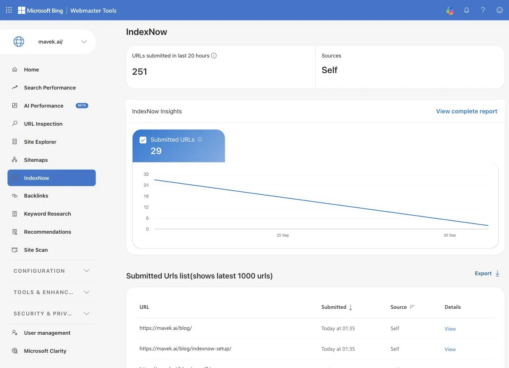Click the IndexNow gear icon in sidebar
This screenshot has height=368, width=509.
tap(15, 178)
